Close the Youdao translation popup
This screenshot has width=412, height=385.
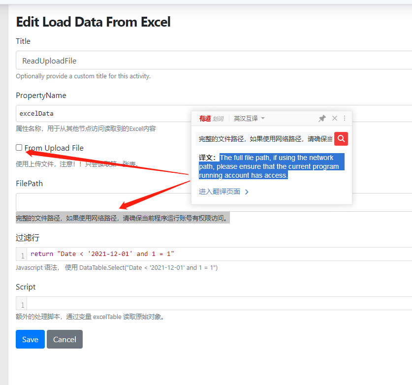(334, 118)
